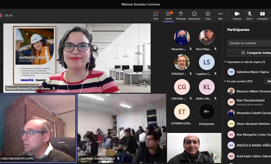Click the mute icon next to CRISTIAN
The height and width of the screenshot is (164, 271).
(x=190, y=98)
